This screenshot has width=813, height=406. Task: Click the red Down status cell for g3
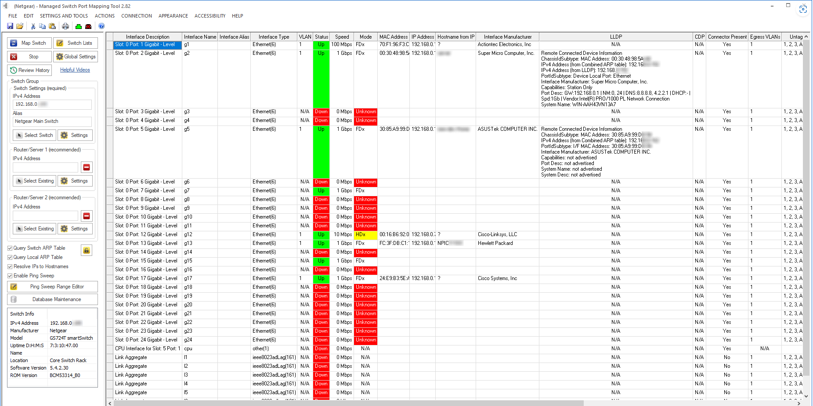(321, 111)
